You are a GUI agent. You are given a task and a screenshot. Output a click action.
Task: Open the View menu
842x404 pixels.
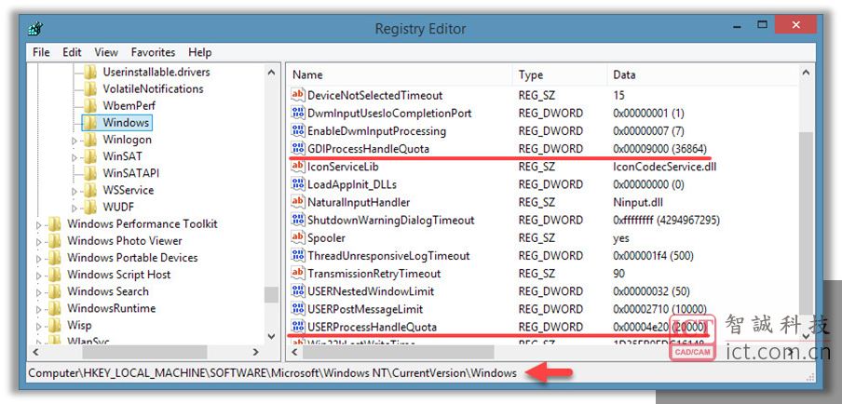[x=106, y=52]
